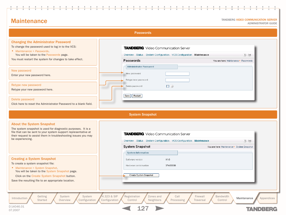Click 'About the System Snapshot' heading
Viewport: 286px width, 215px height.
coord(33,124)
